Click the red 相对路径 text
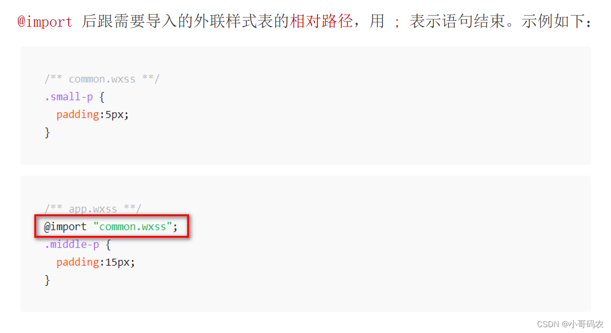Screen dimensions: 611x333 321,21
